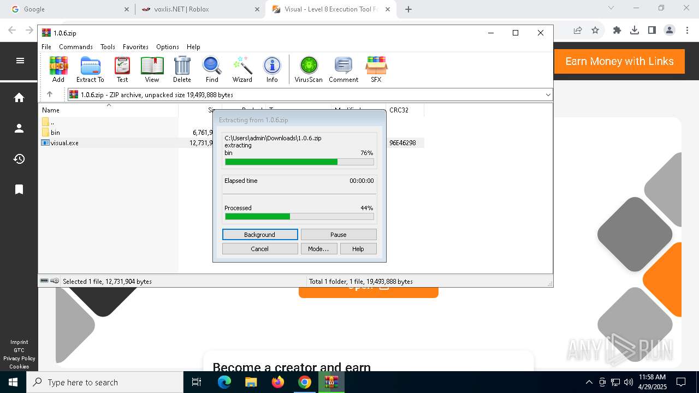The height and width of the screenshot is (393, 699).
Task: Switch to the voxlis.NET Roblox tab
Action: (x=200, y=9)
